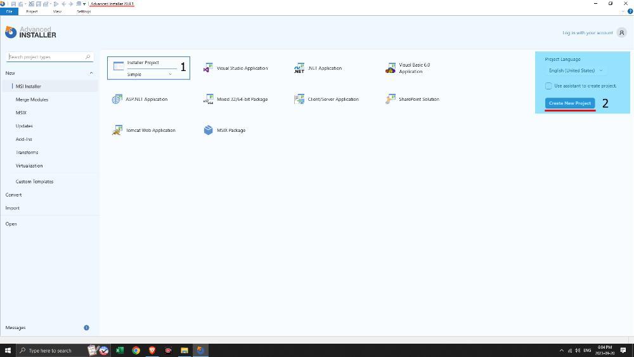This screenshot has width=634, height=357.
Task: Open the File menu
Action: [9, 11]
